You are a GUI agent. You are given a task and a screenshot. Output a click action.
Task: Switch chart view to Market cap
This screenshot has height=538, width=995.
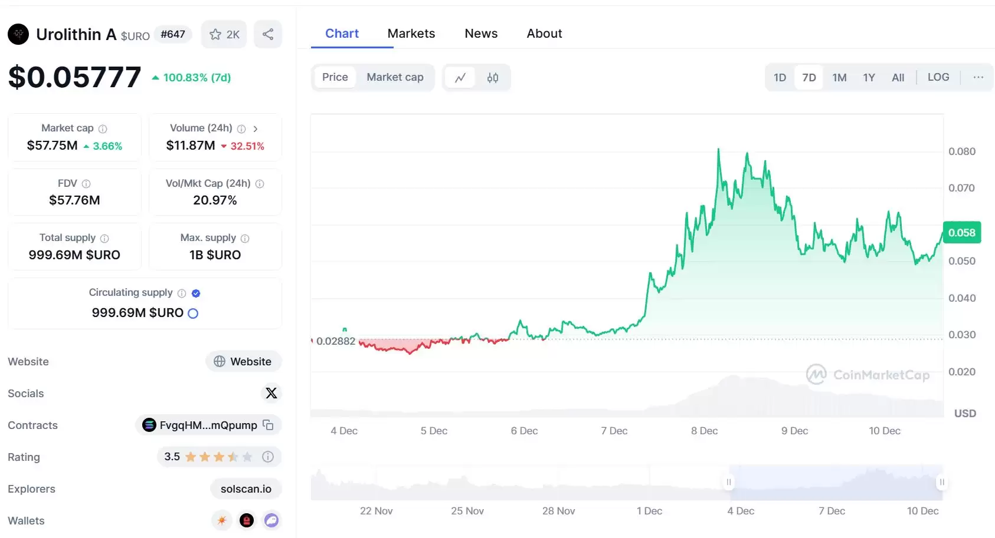tap(395, 77)
